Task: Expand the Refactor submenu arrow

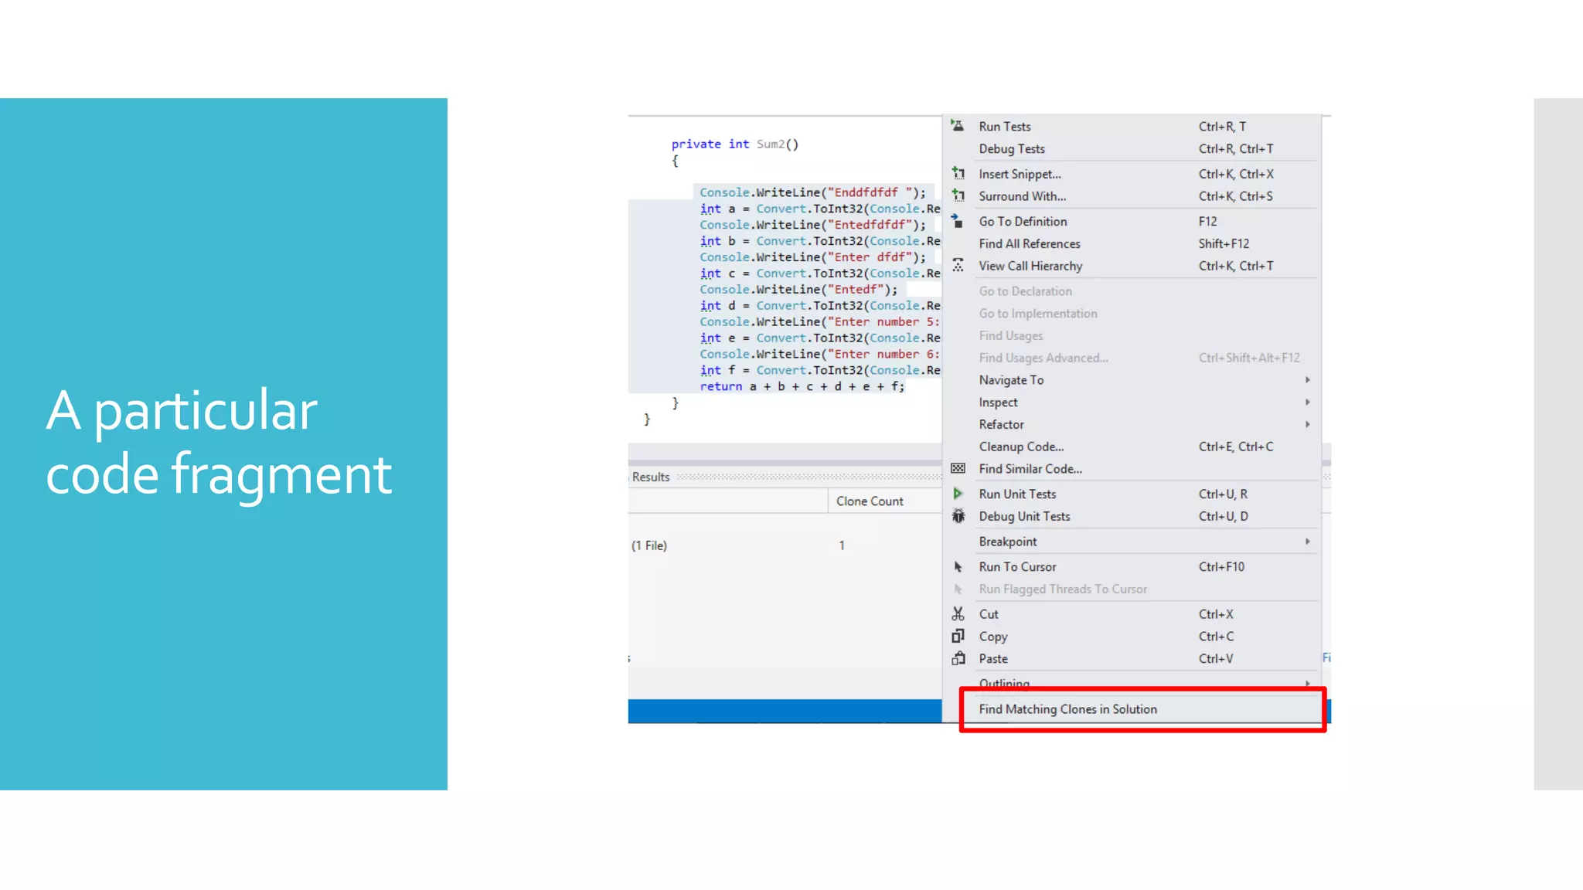Action: point(1307,424)
